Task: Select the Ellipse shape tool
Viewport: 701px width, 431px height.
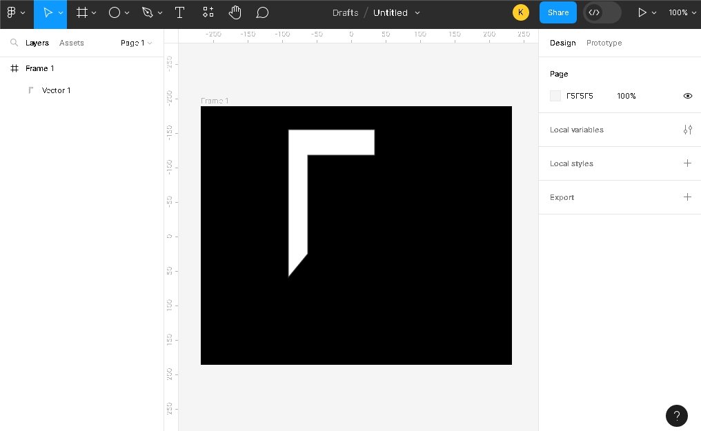Action: 115,12
